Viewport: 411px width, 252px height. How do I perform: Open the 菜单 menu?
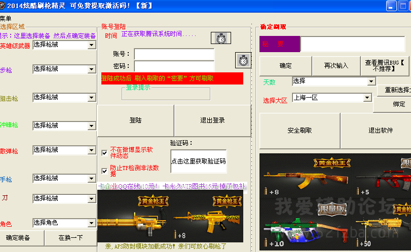pyautogui.click(x=6, y=18)
